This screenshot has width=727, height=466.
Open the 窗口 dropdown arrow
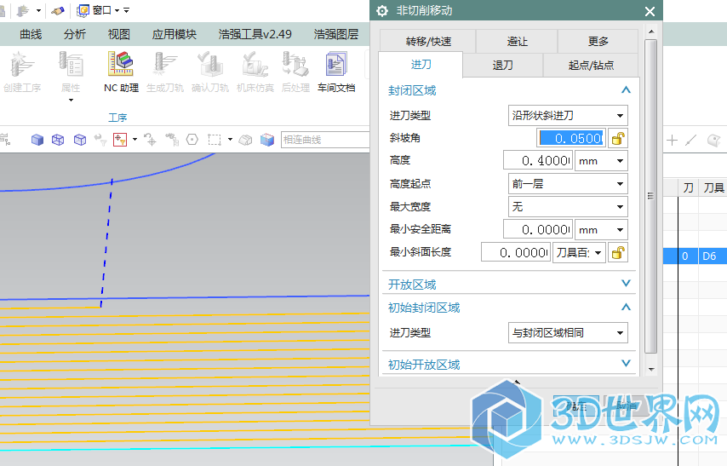pyautogui.click(x=117, y=10)
